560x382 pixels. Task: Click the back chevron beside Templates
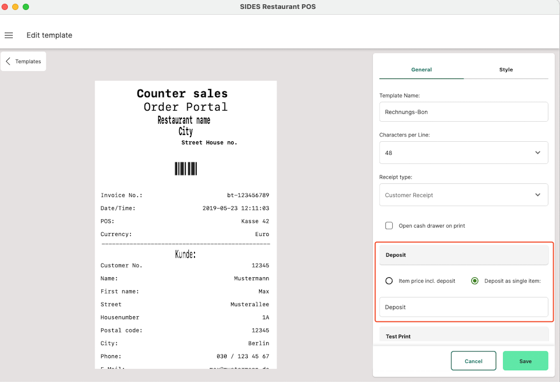(x=8, y=62)
